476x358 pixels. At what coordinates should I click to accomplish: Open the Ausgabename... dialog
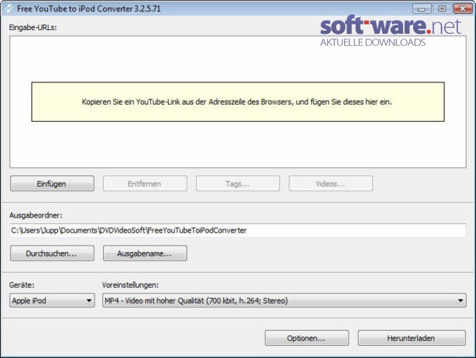point(145,253)
